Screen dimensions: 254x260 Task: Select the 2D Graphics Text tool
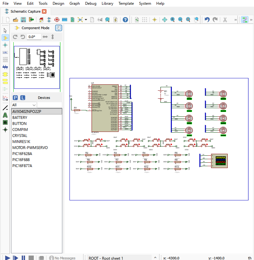[x=5, y=115]
